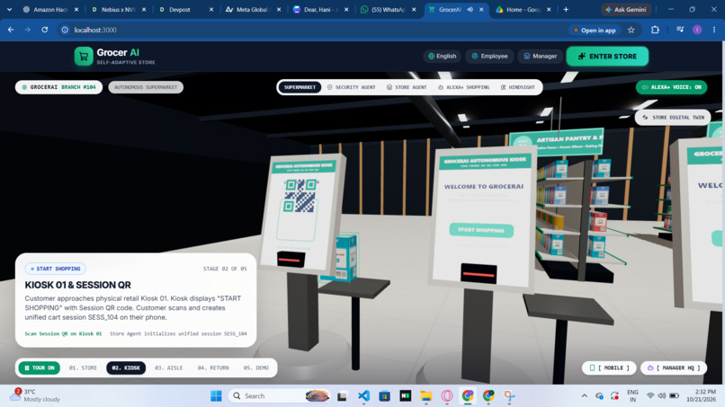Jump to tour stage 04. RETURN
725x407 pixels.
coord(213,367)
